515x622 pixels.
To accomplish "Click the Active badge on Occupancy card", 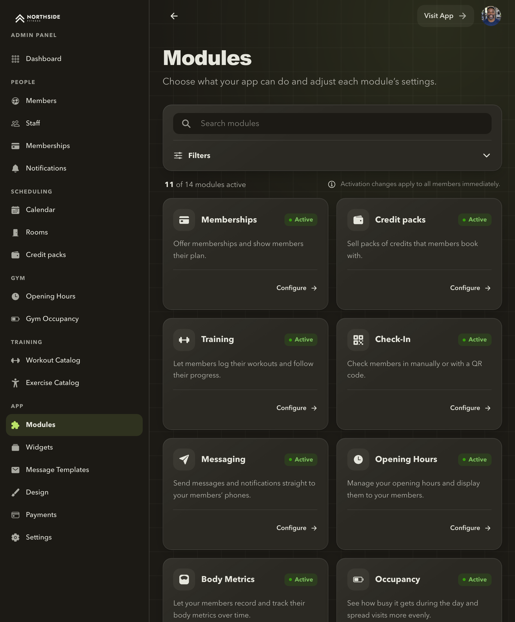I will 475,580.
